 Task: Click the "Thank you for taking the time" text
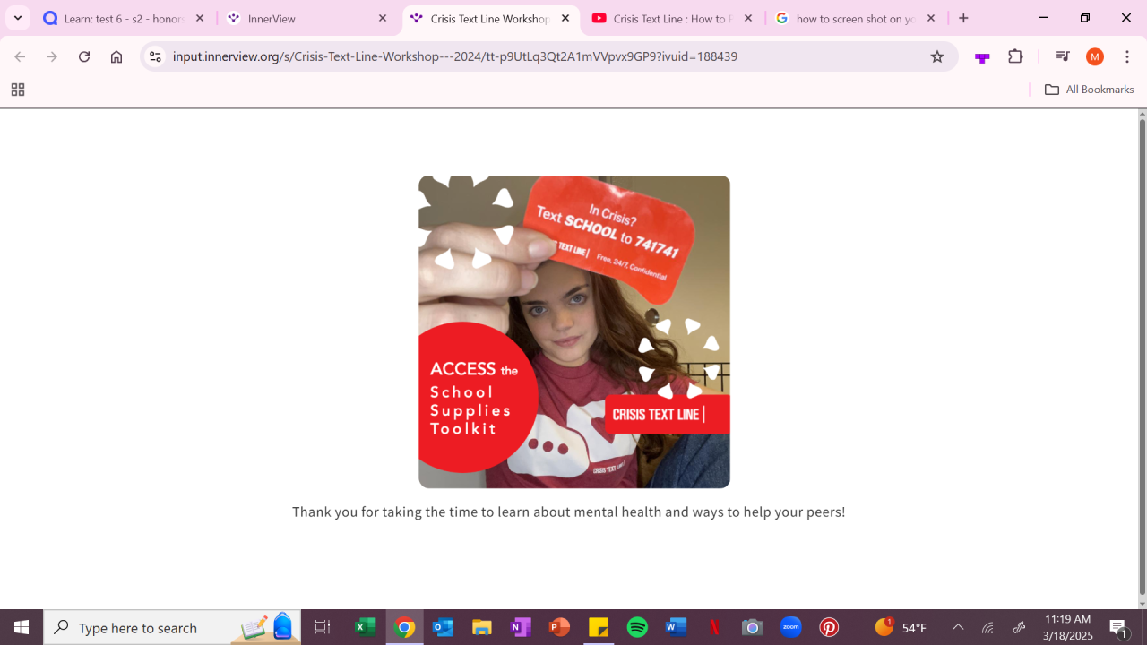coord(569,512)
